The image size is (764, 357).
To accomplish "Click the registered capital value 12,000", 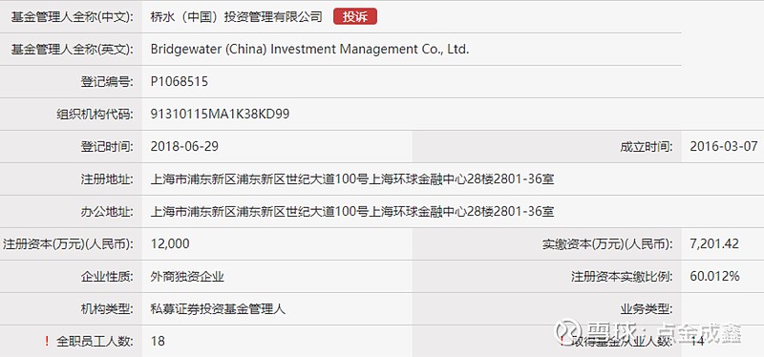I will 170,243.
